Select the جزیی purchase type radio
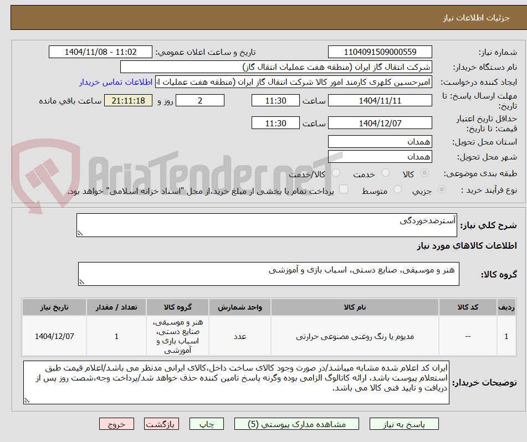 point(442,189)
